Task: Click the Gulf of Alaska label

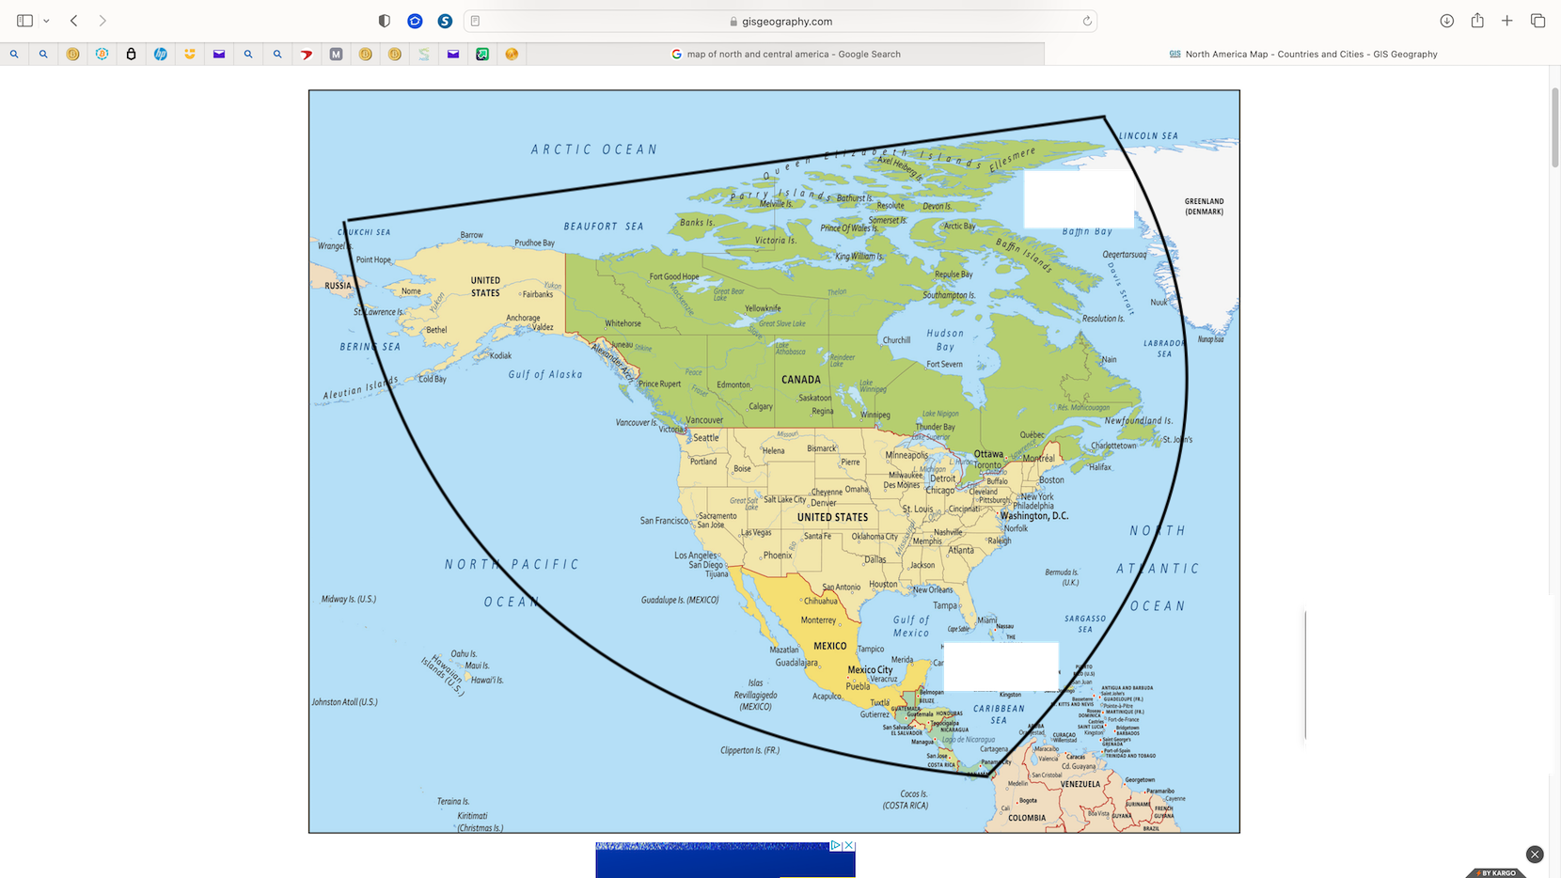Action: [x=545, y=374]
